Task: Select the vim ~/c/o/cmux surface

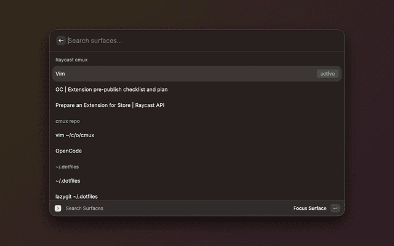Action: pyautogui.click(x=74, y=135)
